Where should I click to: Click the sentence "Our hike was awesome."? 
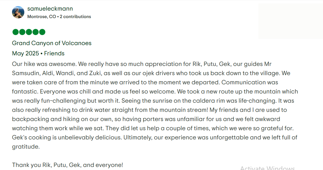coord(44,64)
